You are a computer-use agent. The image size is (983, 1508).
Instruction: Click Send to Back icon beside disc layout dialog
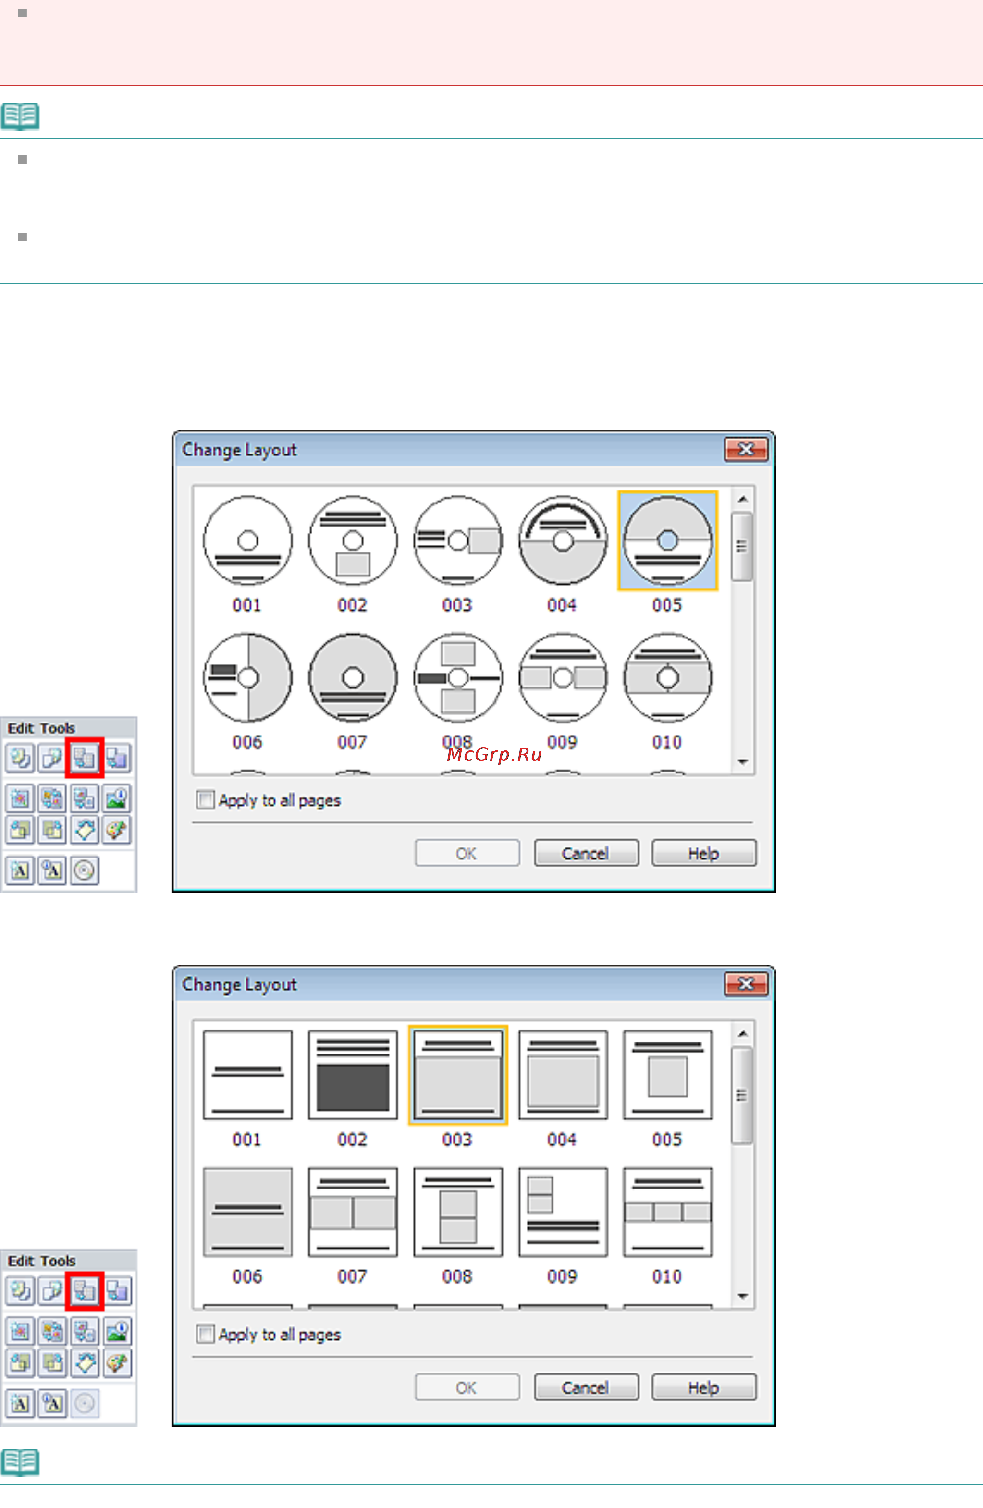(x=52, y=830)
